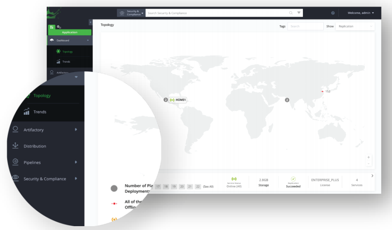The height and width of the screenshot is (230, 392).
Task: Click the Pipelines icon in sidebar
Action: [x=15, y=162]
